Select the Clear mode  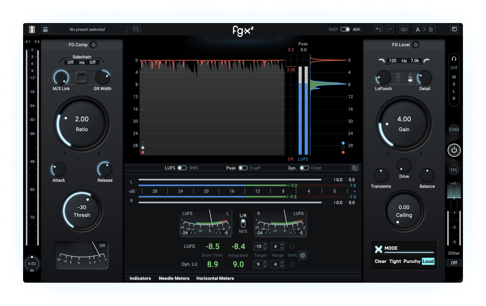[x=380, y=261]
